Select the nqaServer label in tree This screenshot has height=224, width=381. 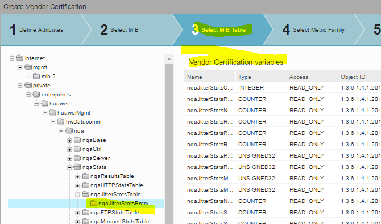96,158
